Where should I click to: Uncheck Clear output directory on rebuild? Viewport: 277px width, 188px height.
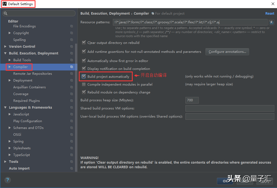[x=84, y=43]
